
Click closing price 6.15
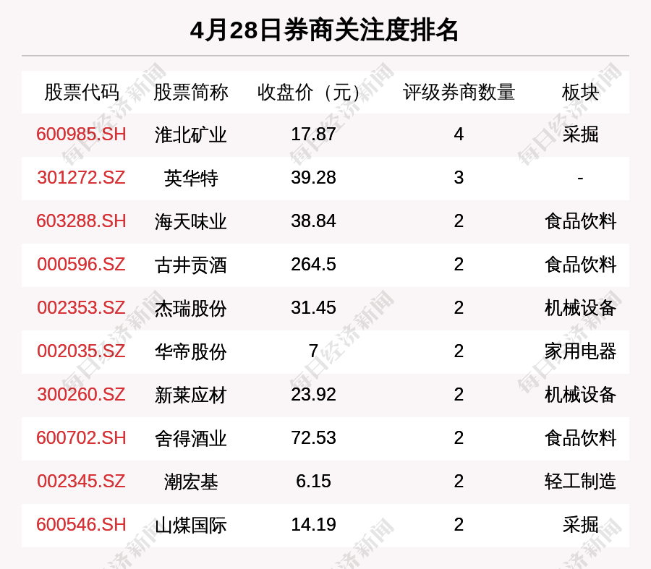coord(313,482)
